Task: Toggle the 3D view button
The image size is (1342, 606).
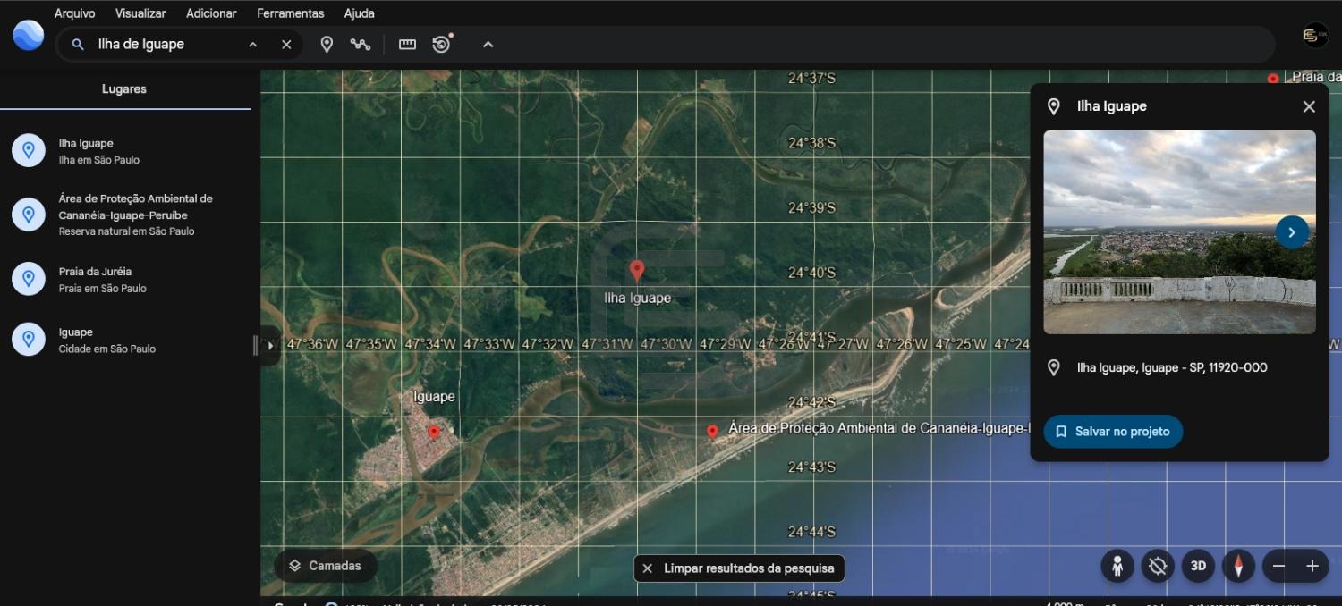Action: 1198,566
